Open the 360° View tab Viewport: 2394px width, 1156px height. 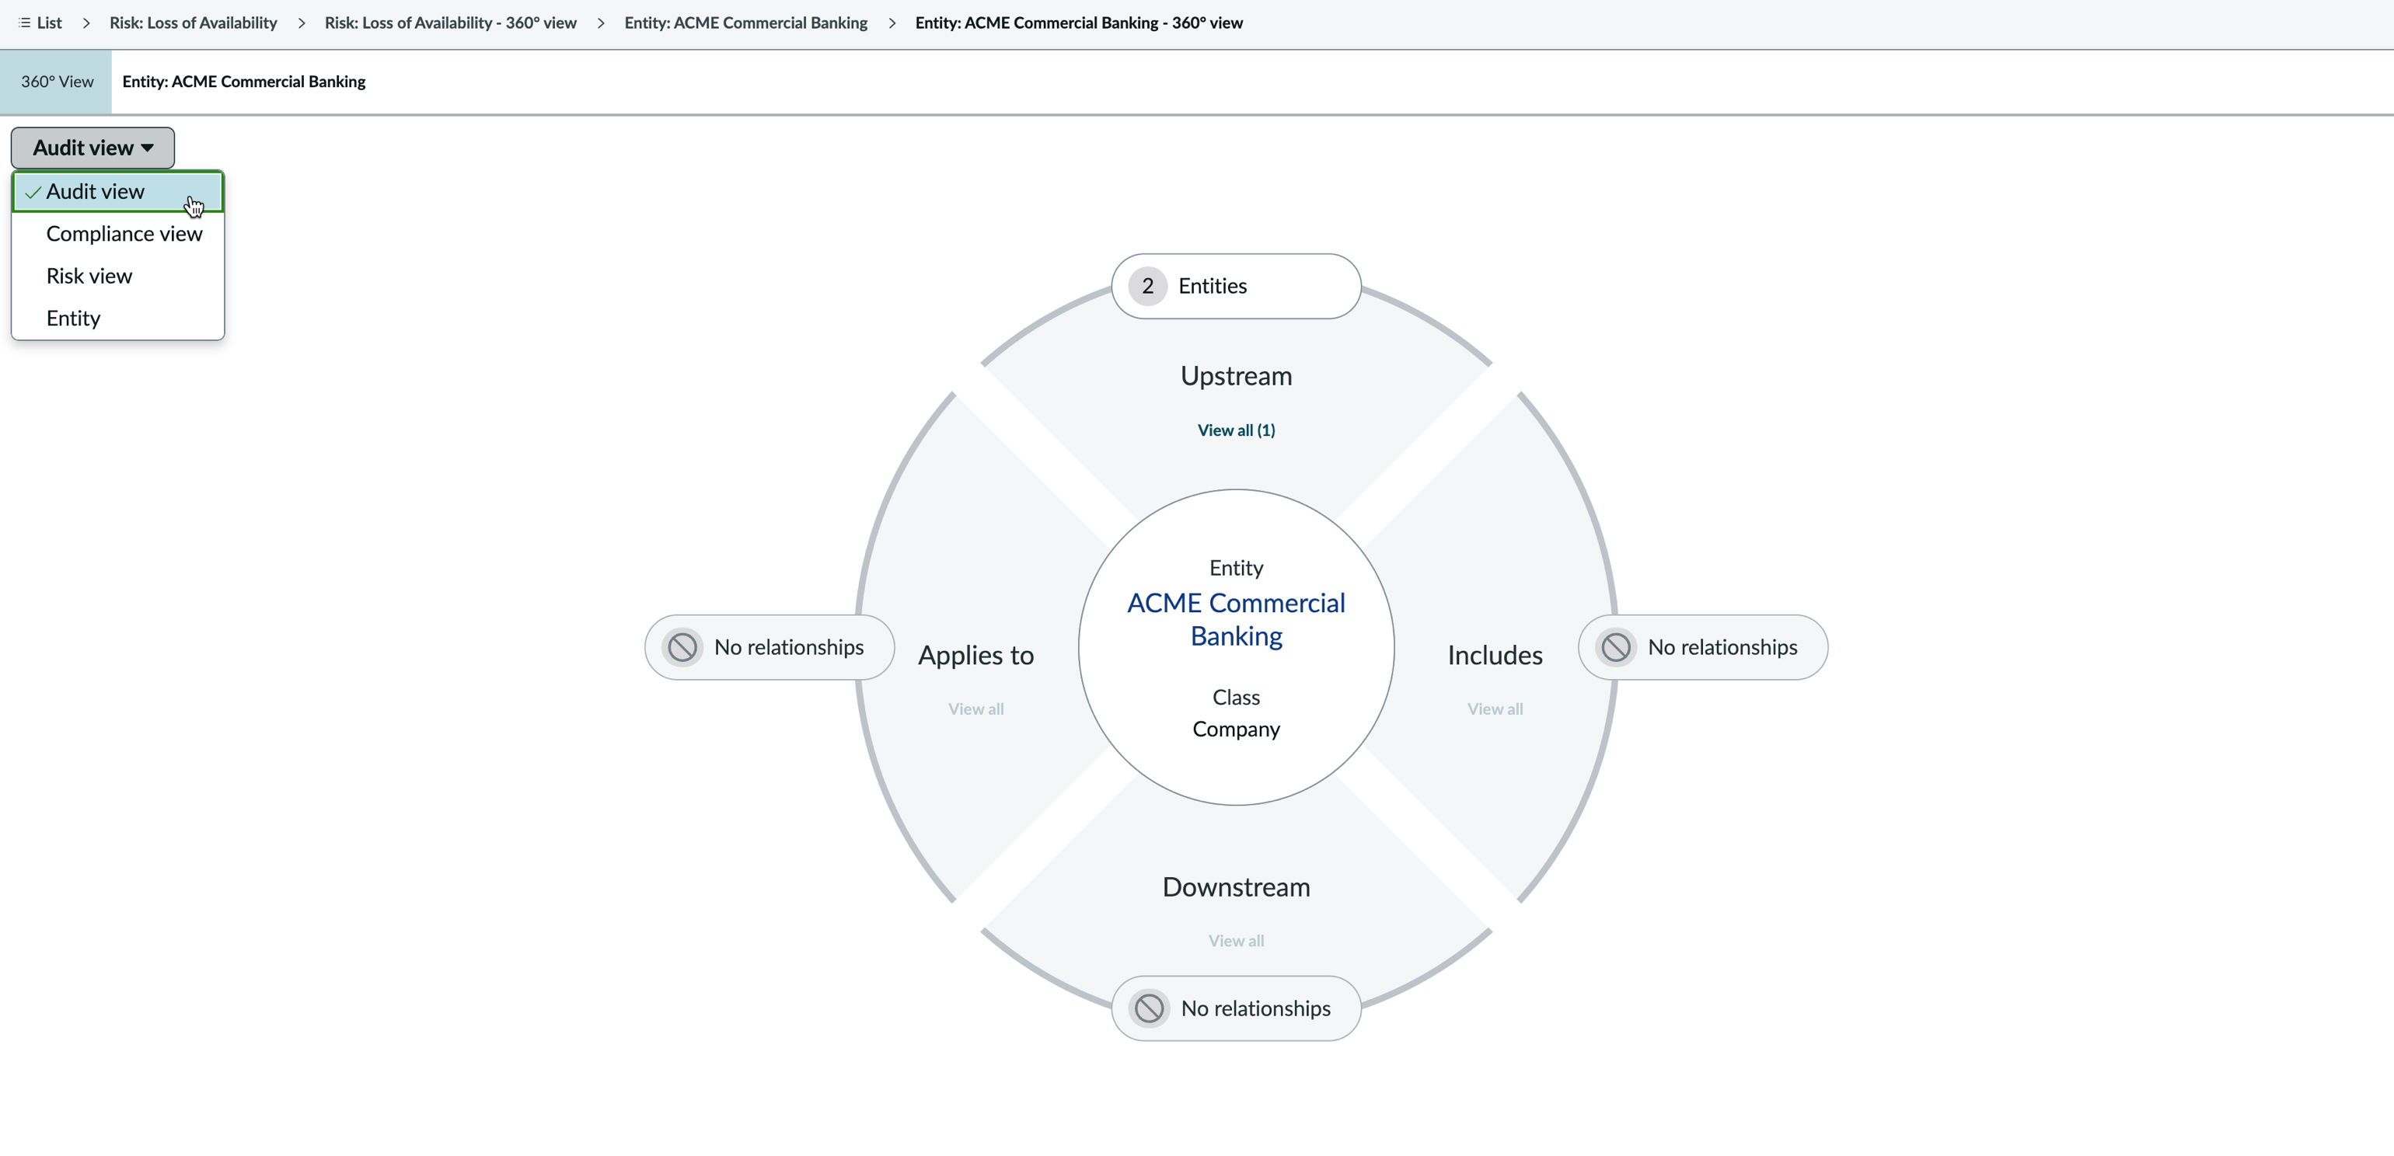point(57,82)
